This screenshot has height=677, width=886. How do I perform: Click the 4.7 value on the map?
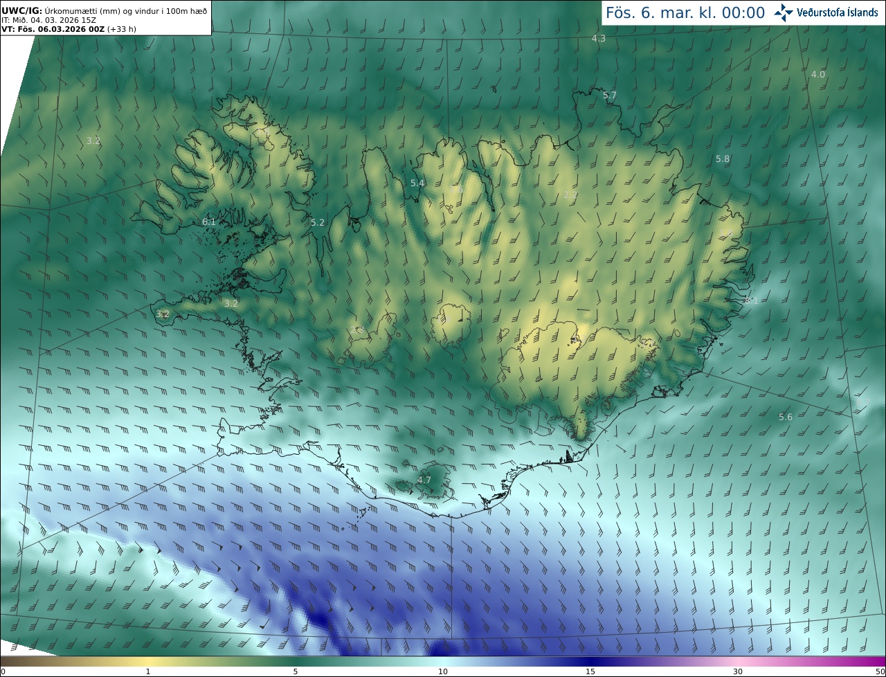click(x=424, y=480)
